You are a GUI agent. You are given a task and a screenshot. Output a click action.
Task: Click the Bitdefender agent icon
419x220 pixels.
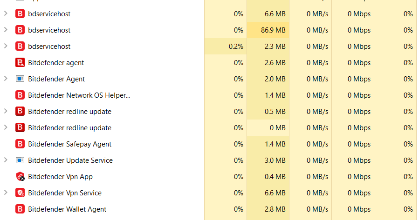(x=20, y=63)
